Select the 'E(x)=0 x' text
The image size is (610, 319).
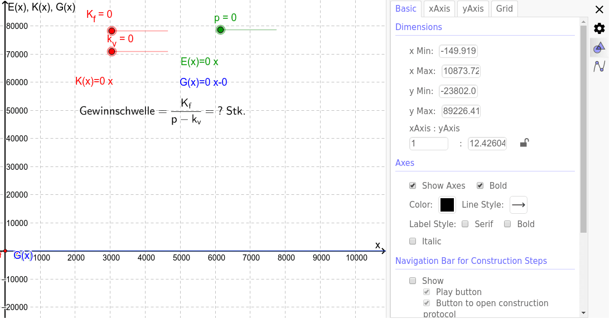(199, 62)
